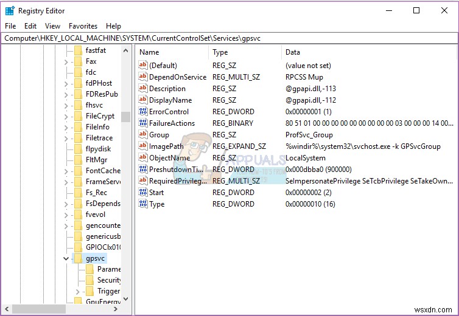Click the tree vertical scrollbar thumb
This screenshot has width=459, height=316.
click(x=125, y=117)
